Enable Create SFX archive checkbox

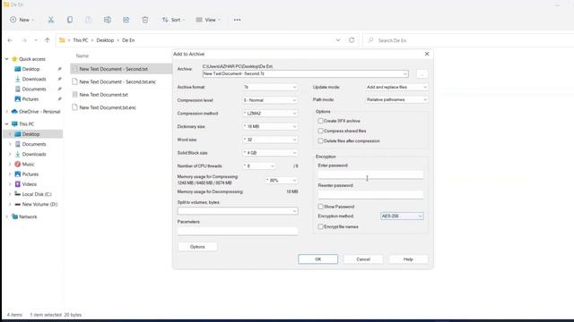(x=320, y=121)
